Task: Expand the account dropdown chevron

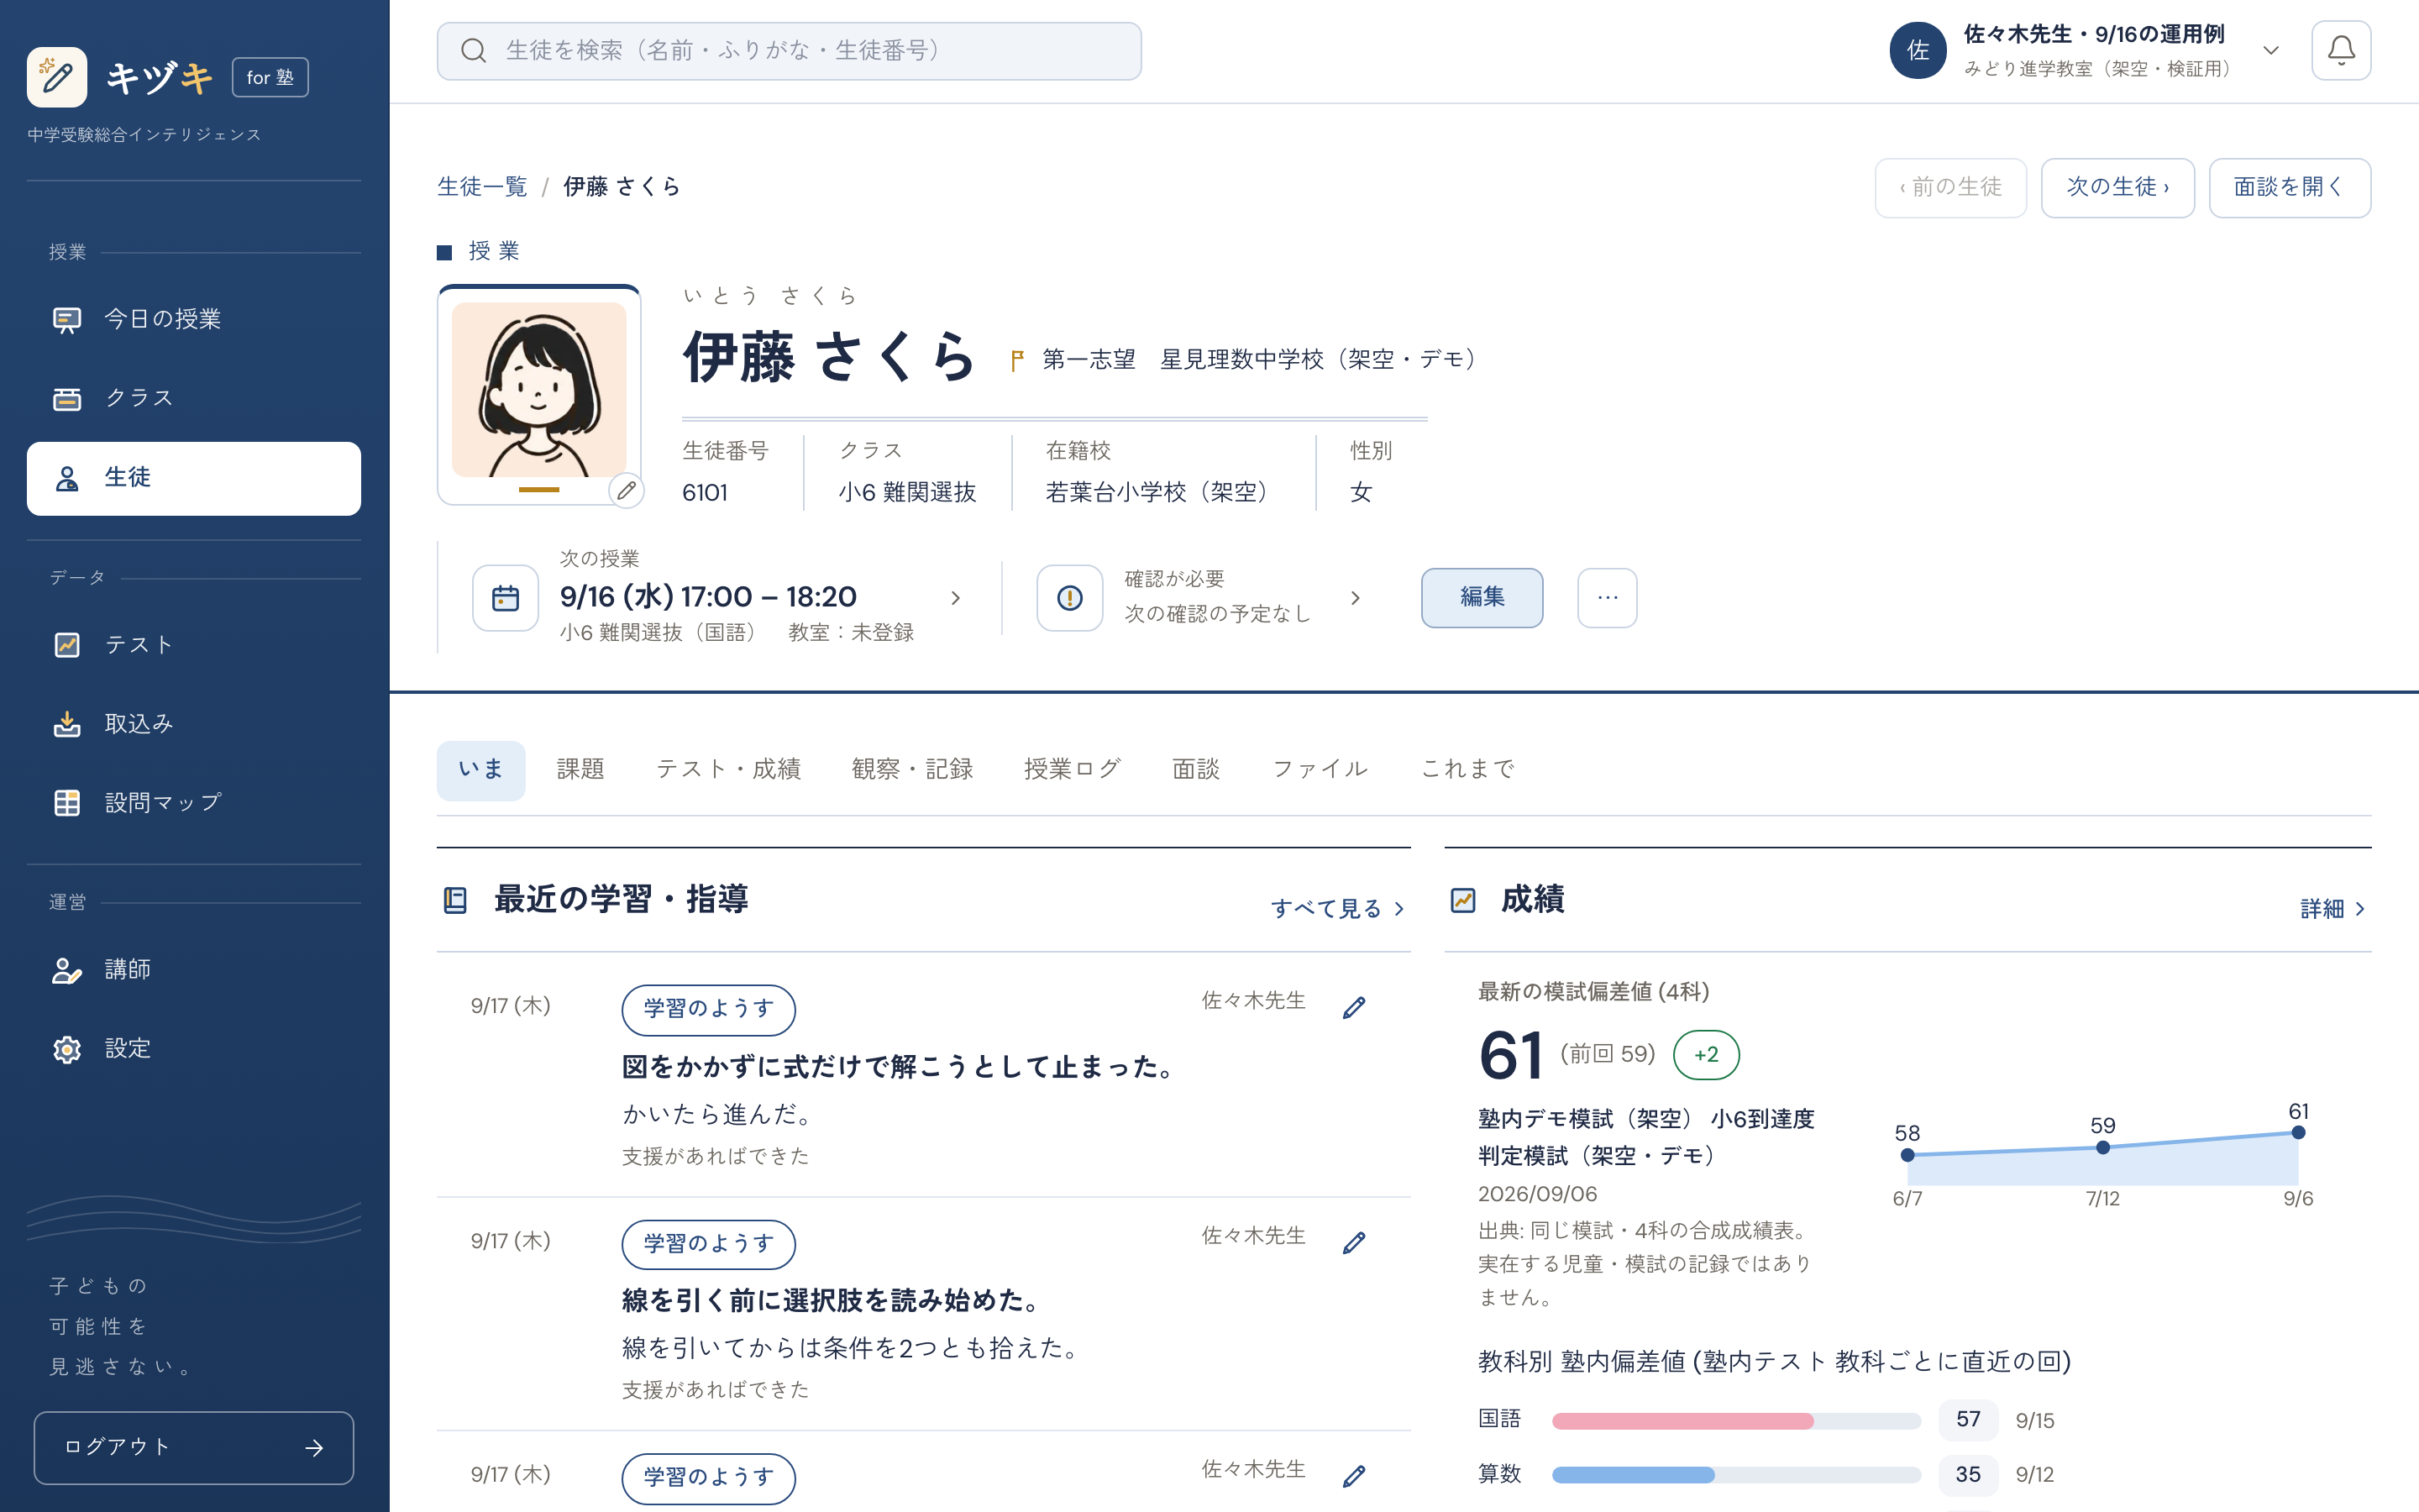Action: click(2270, 51)
